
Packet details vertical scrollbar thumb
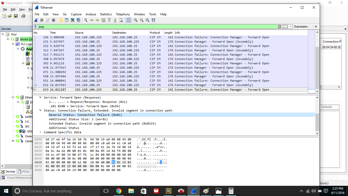coord(317,122)
